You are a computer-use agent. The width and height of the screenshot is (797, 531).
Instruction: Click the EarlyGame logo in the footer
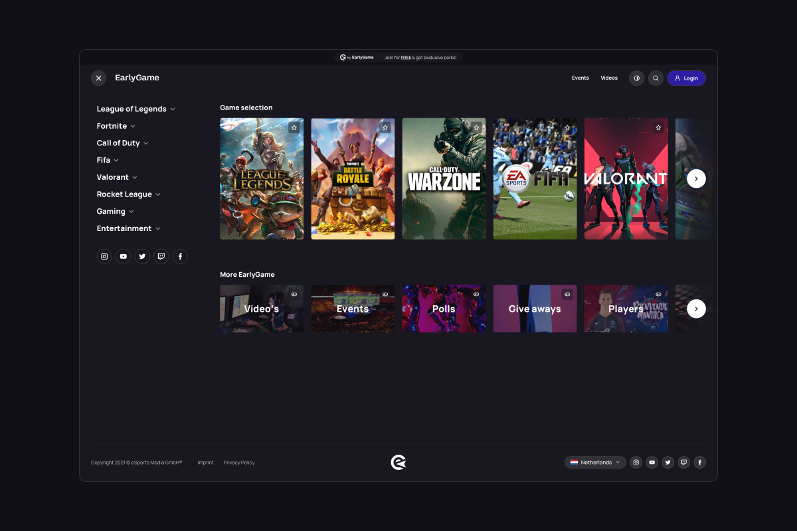tap(398, 463)
